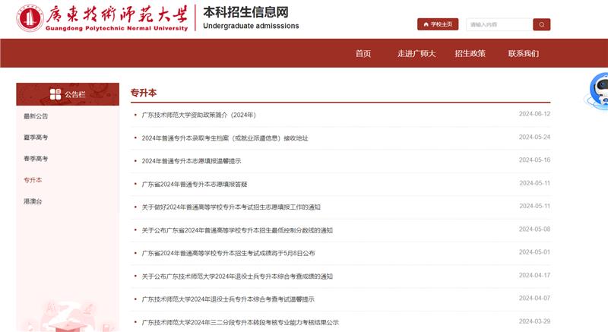This screenshot has width=608, height=332.
Task: Open 2024年普通专升本志愿填报温馨提示 article
Action: tap(192, 161)
